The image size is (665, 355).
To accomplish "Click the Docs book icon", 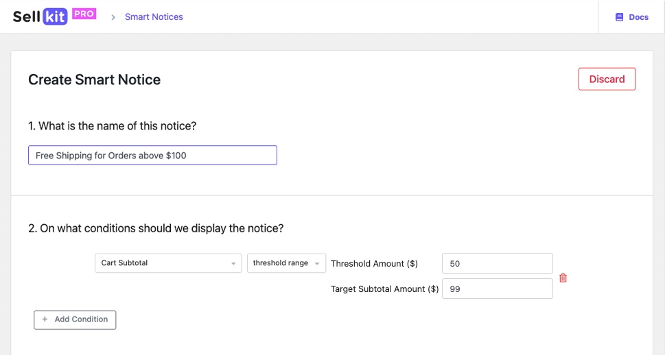I will pyautogui.click(x=619, y=17).
